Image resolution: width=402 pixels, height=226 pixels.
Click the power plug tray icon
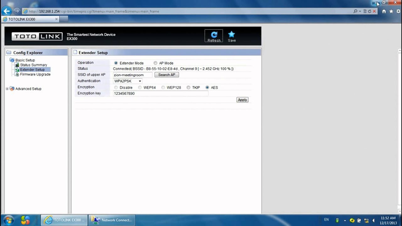359,220
